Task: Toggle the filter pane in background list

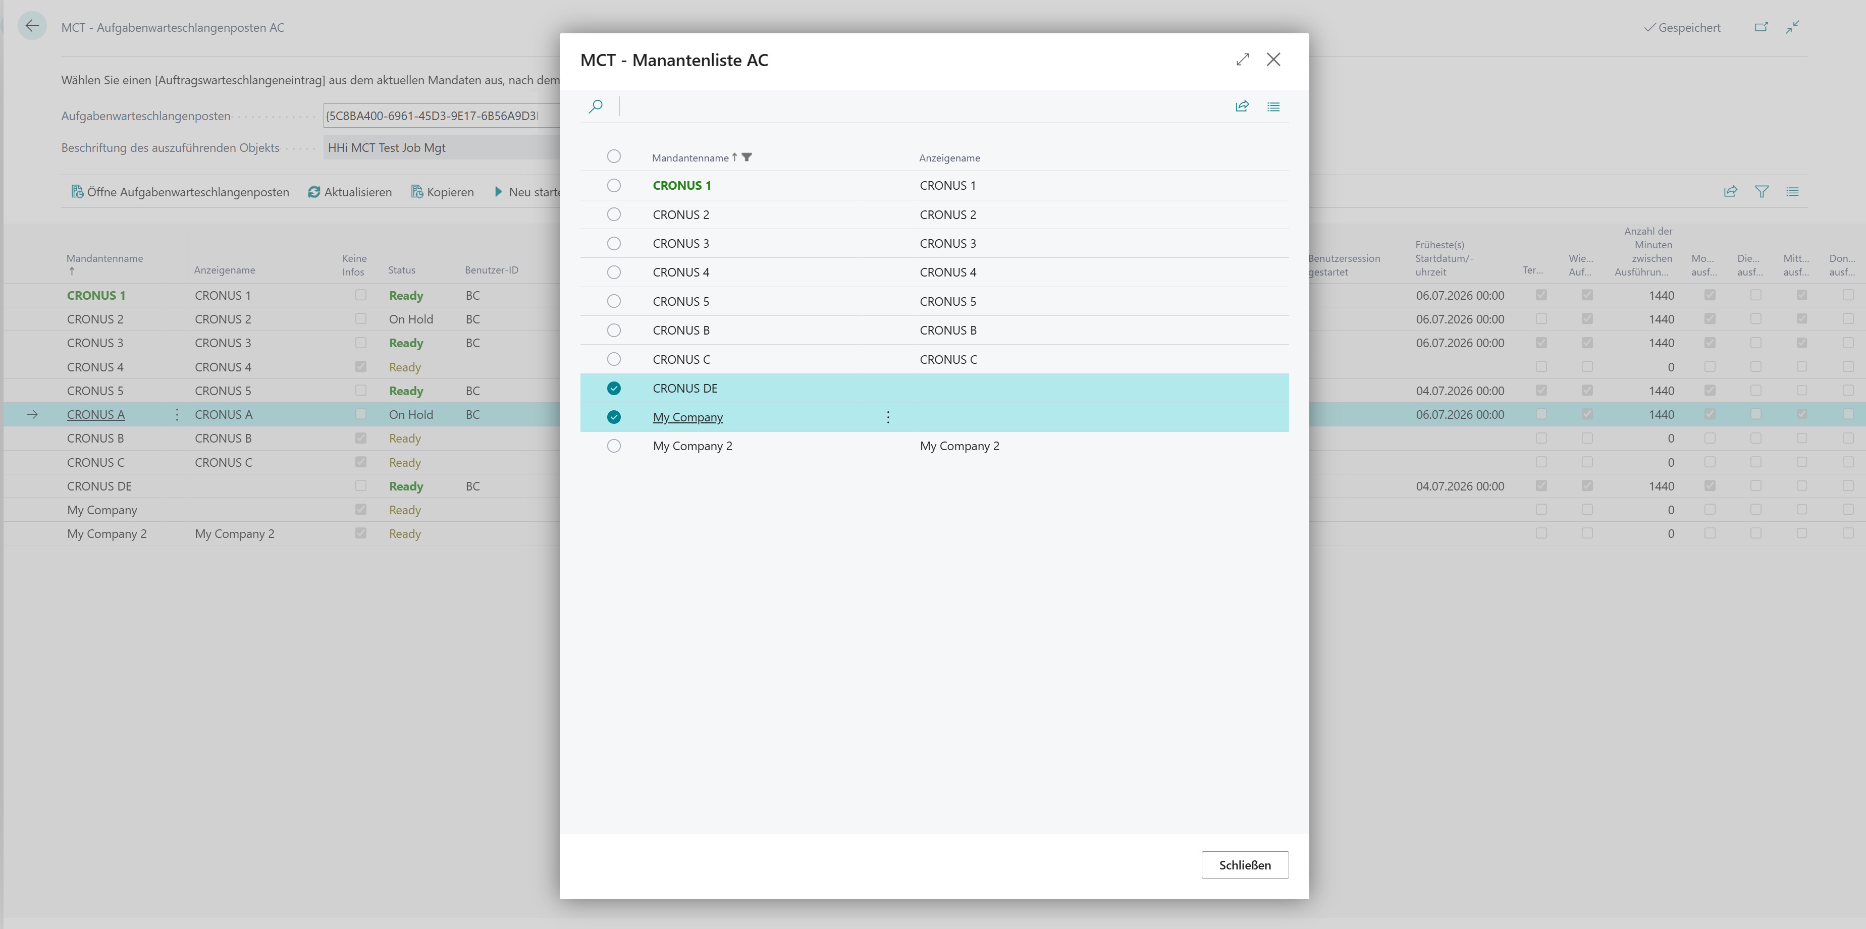Action: pyautogui.click(x=1761, y=192)
